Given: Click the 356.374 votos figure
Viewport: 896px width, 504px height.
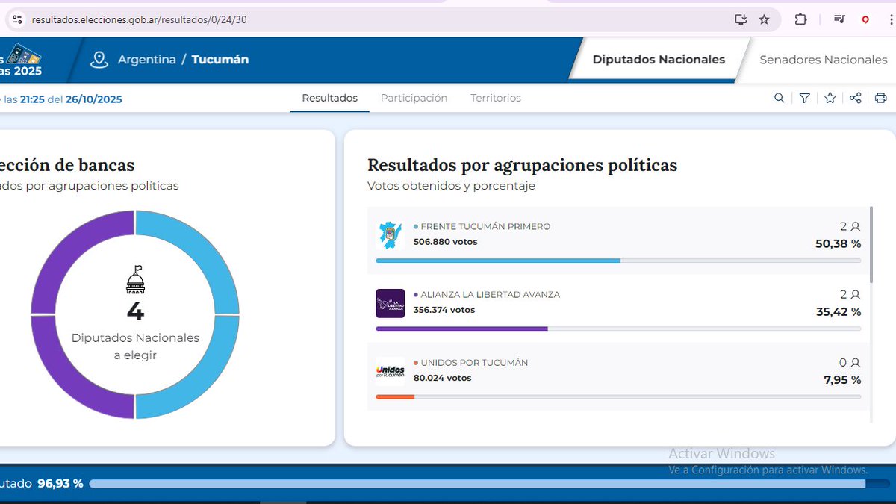Looking at the screenshot, I should point(444,310).
